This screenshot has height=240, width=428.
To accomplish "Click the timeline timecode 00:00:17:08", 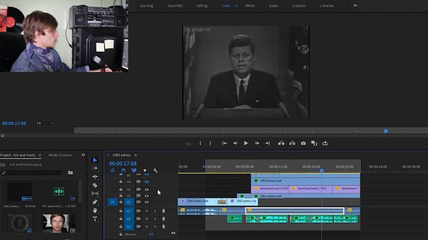I will 123,163.
